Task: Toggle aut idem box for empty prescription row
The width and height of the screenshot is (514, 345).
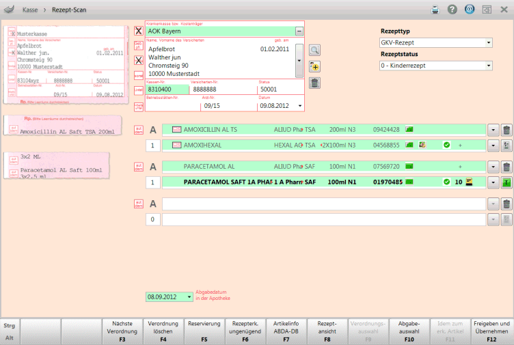Action: point(139,204)
